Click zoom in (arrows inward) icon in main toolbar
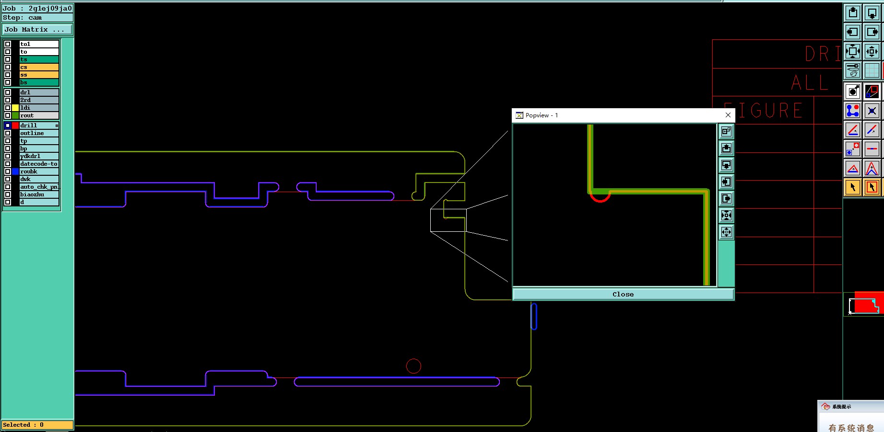This screenshot has width=884, height=432. [x=853, y=51]
